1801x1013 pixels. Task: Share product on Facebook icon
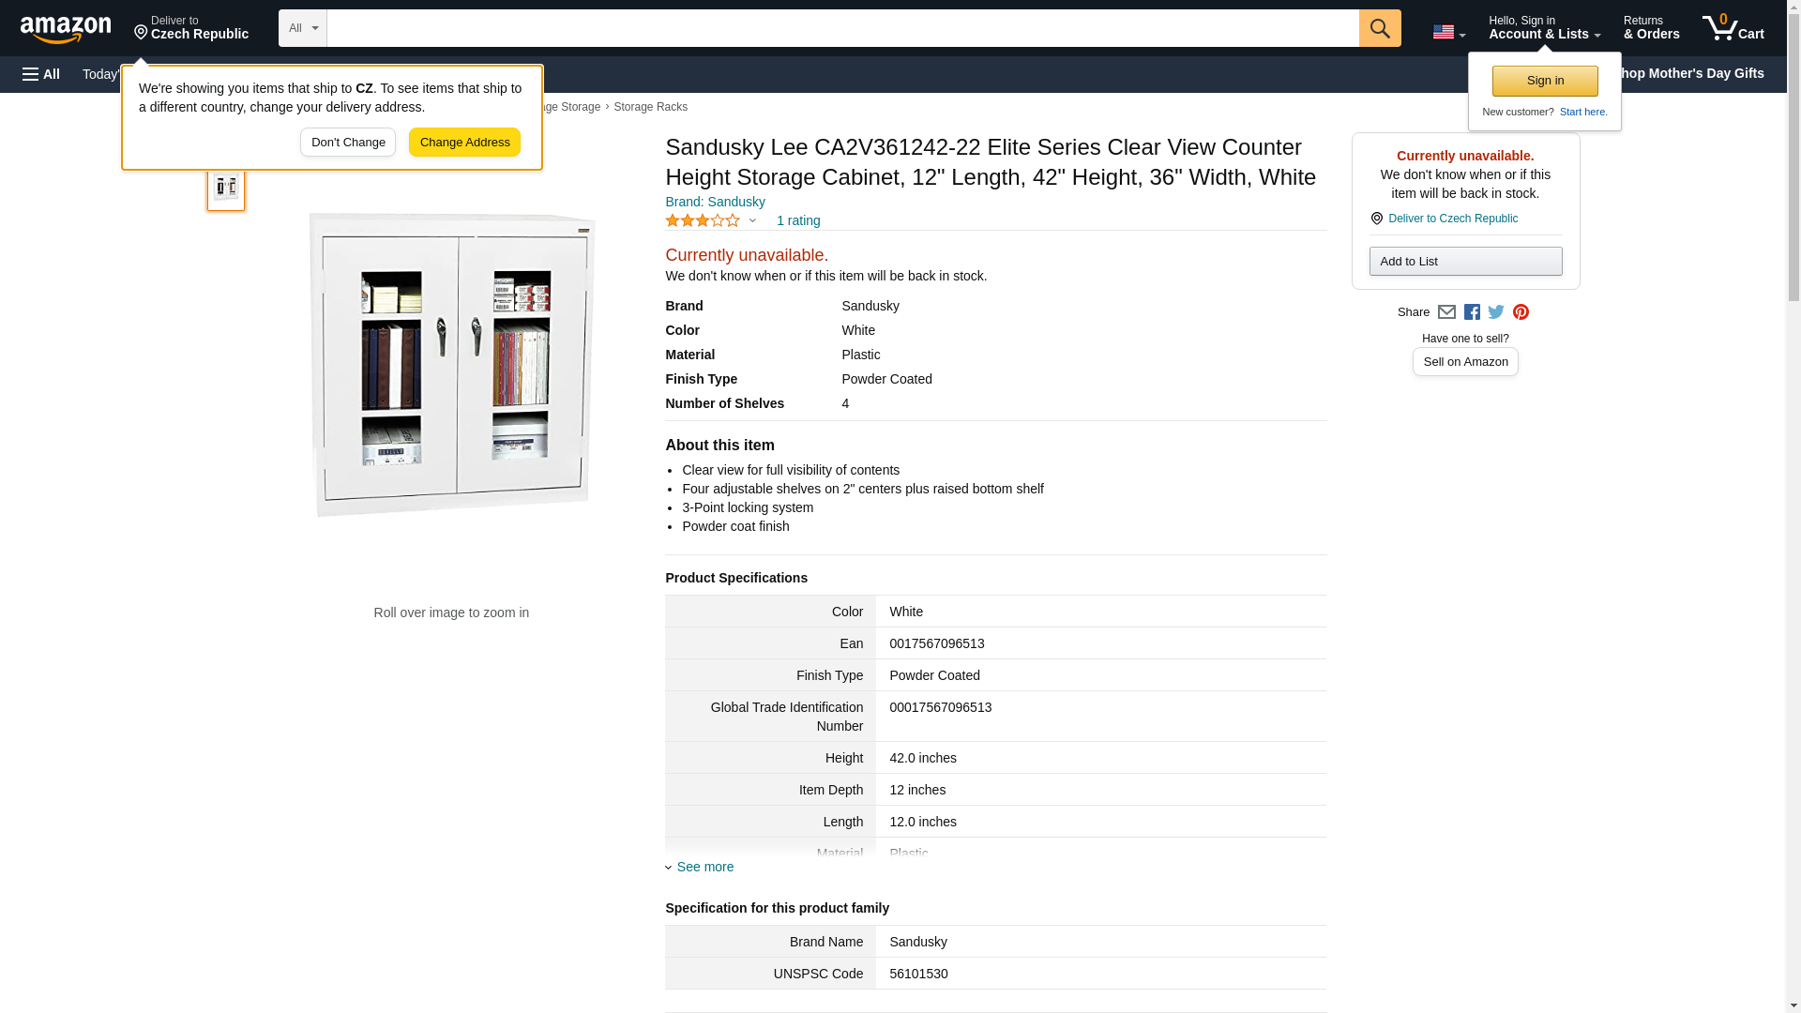(1472, 312)
